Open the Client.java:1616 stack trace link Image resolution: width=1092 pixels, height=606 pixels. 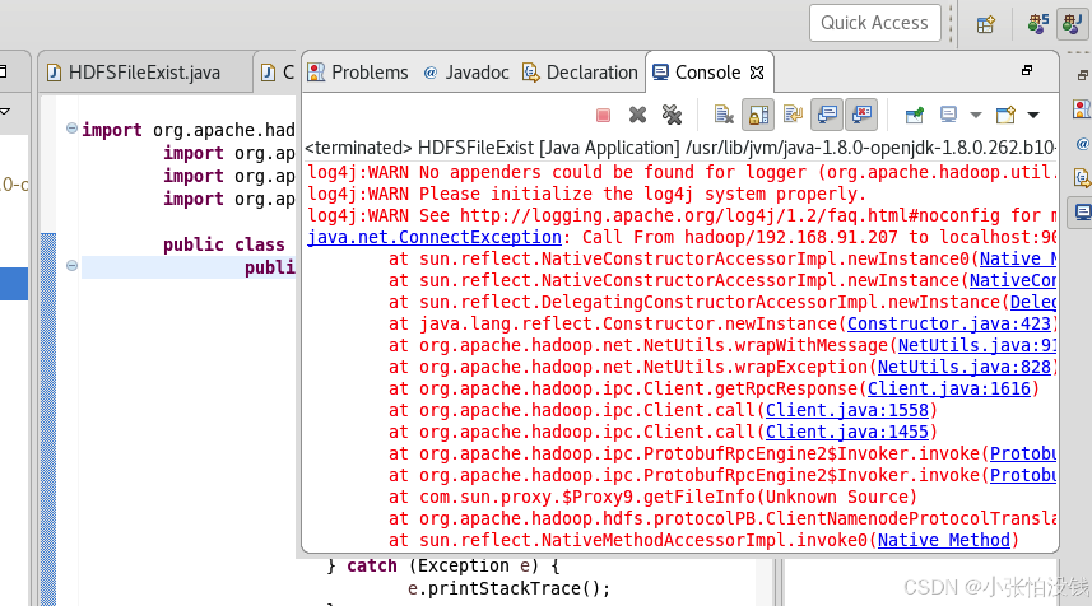point(949,388)
